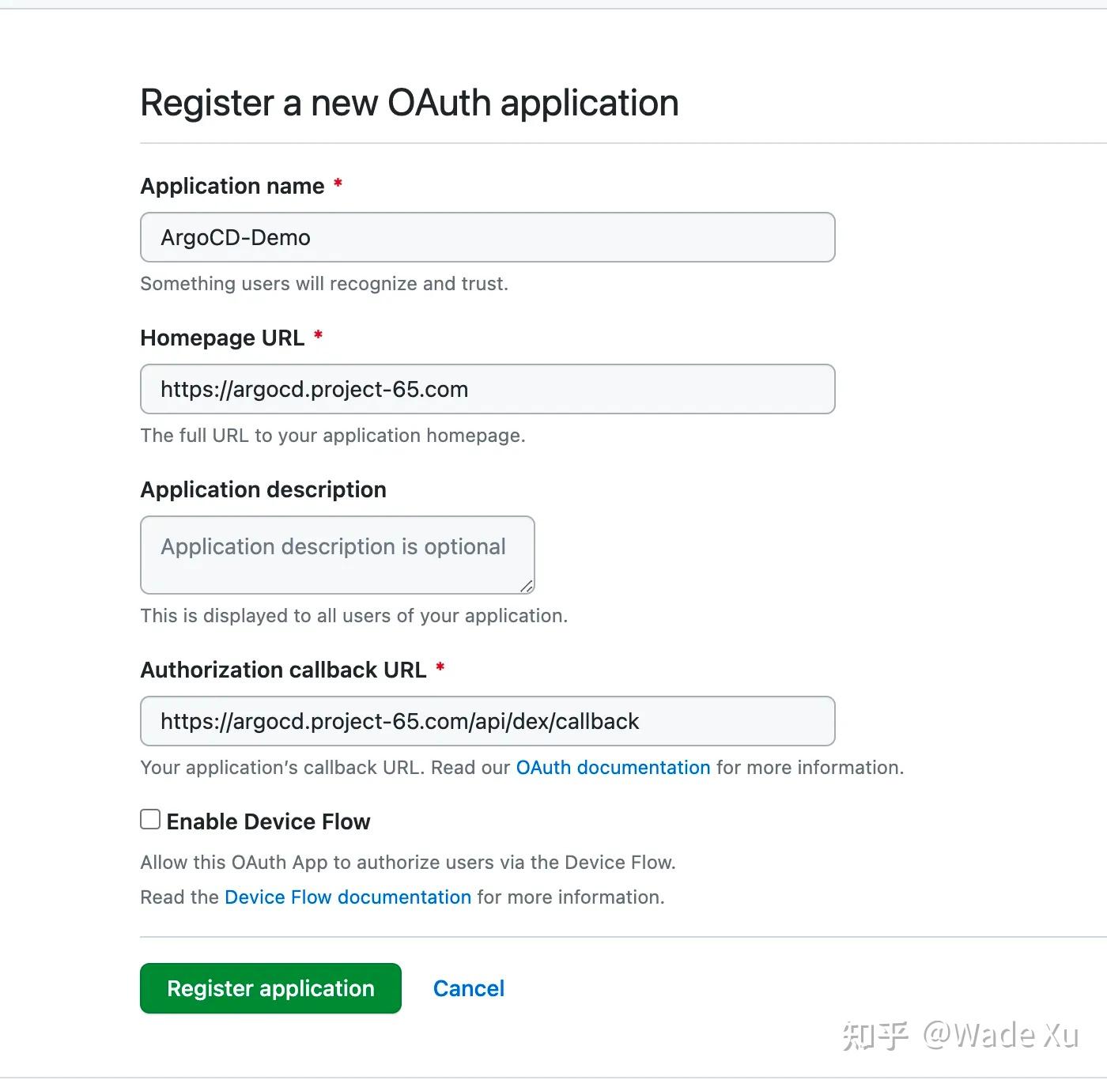1107x1080 pixels.
Task: Enable the Device Flow checkbox
Action: click(x=149, y=820)
